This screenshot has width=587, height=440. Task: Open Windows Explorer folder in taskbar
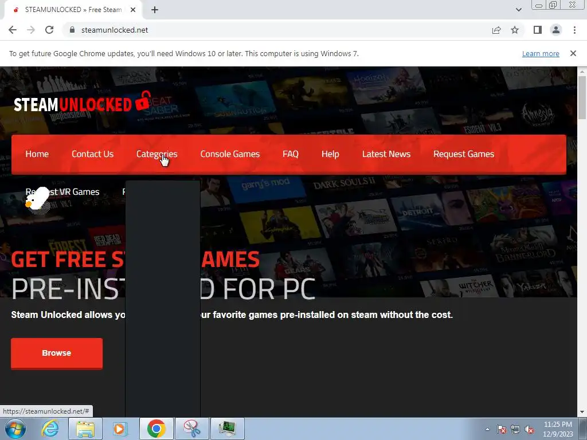point(85,429)
